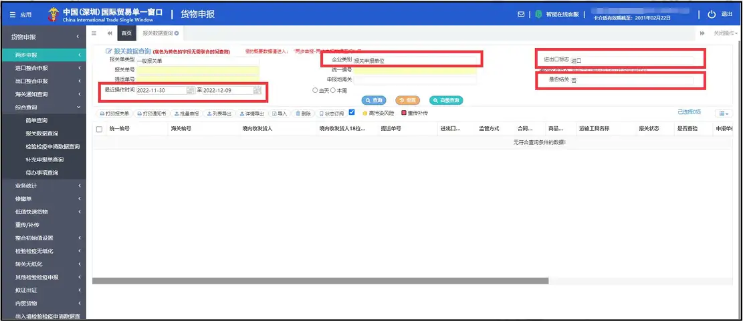Click the start date field 2022-11-30
Image resolution: width=743 pixels, height=321 pixels.
[161, 90]
